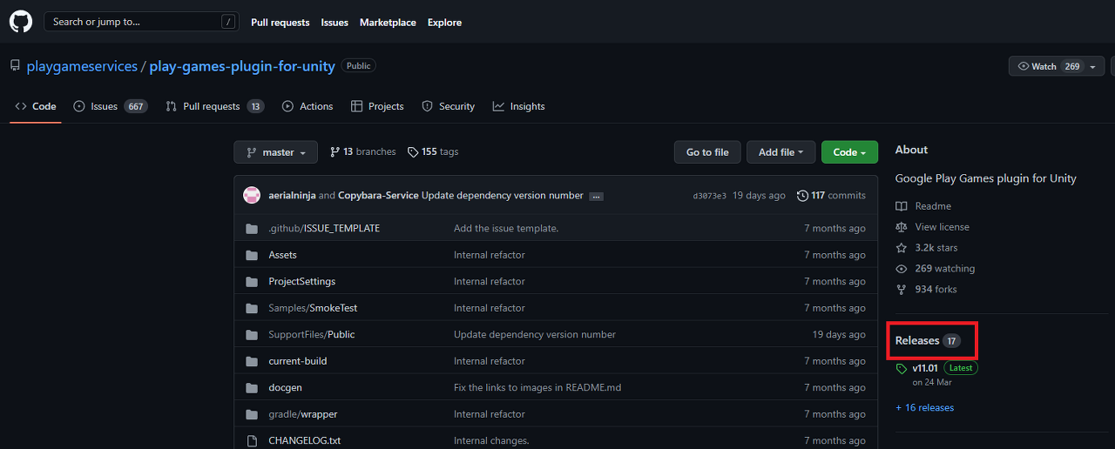Open the Copybara-Service author link
The image size is (1115, 449).
(x=378, y=196)
